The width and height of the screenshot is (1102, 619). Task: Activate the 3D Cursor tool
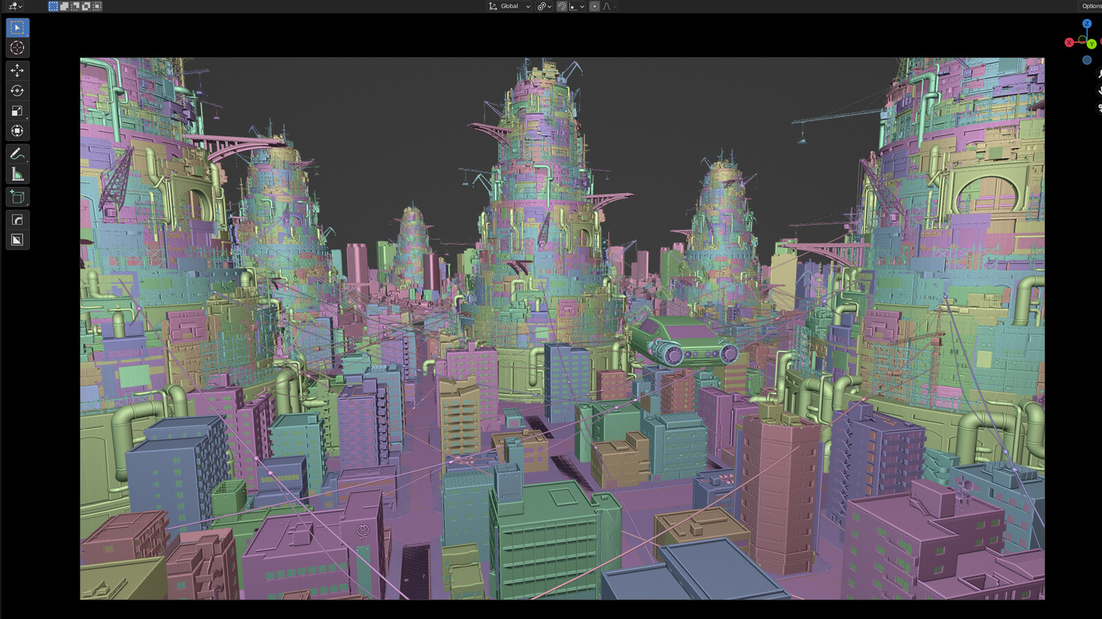17,48
